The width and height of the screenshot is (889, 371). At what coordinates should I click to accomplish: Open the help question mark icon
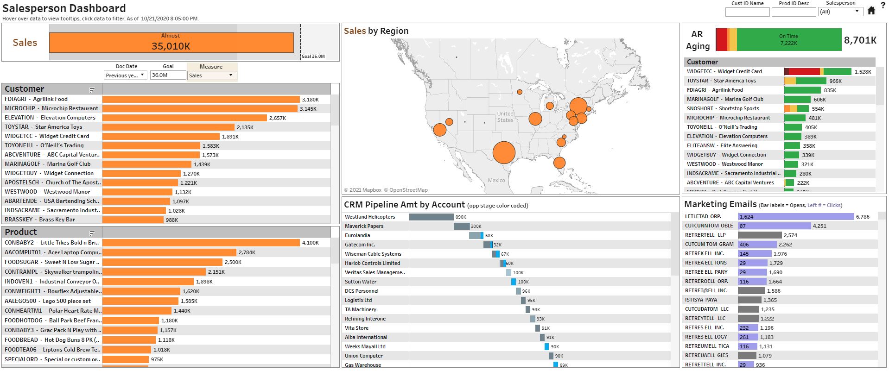point(883,6)
